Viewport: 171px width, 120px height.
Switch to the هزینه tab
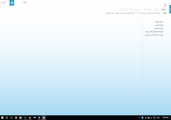tap(156, 9)
